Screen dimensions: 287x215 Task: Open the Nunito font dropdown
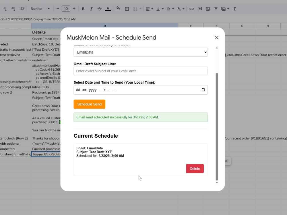[x=40, y=9]
